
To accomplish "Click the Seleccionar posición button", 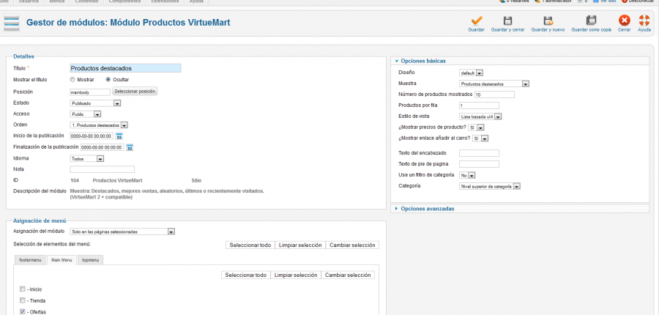I will point(135,92).
